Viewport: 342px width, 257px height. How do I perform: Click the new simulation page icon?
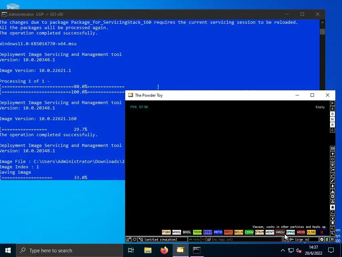pyautogui.click(x=285, y=240)
